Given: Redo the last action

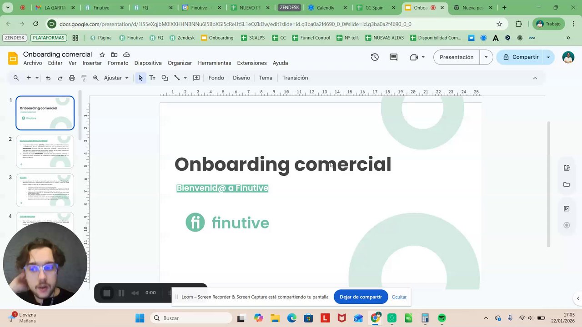Looking at the screenshot, I should click(60, 78).
